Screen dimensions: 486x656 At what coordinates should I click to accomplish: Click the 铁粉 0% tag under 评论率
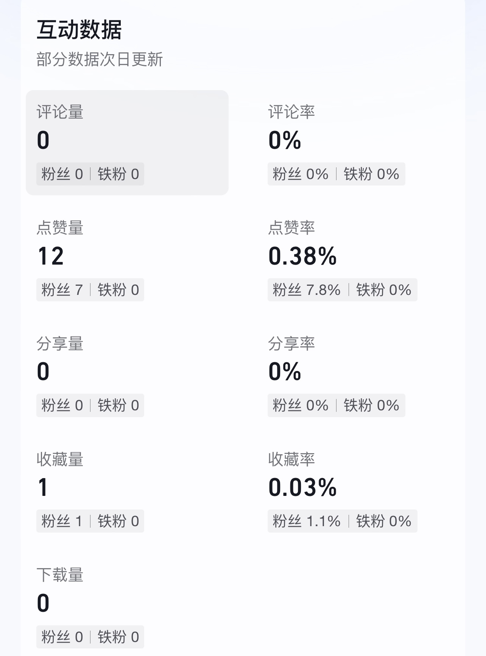[371, 174]
